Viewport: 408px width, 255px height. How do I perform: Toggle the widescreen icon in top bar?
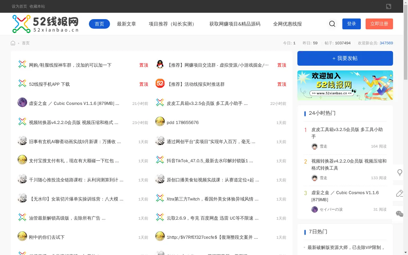(389, 6)
